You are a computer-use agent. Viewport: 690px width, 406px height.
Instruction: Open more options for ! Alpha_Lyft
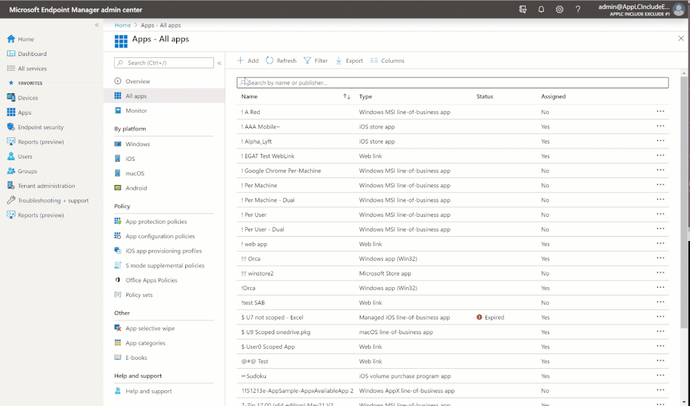pos(660,141)
